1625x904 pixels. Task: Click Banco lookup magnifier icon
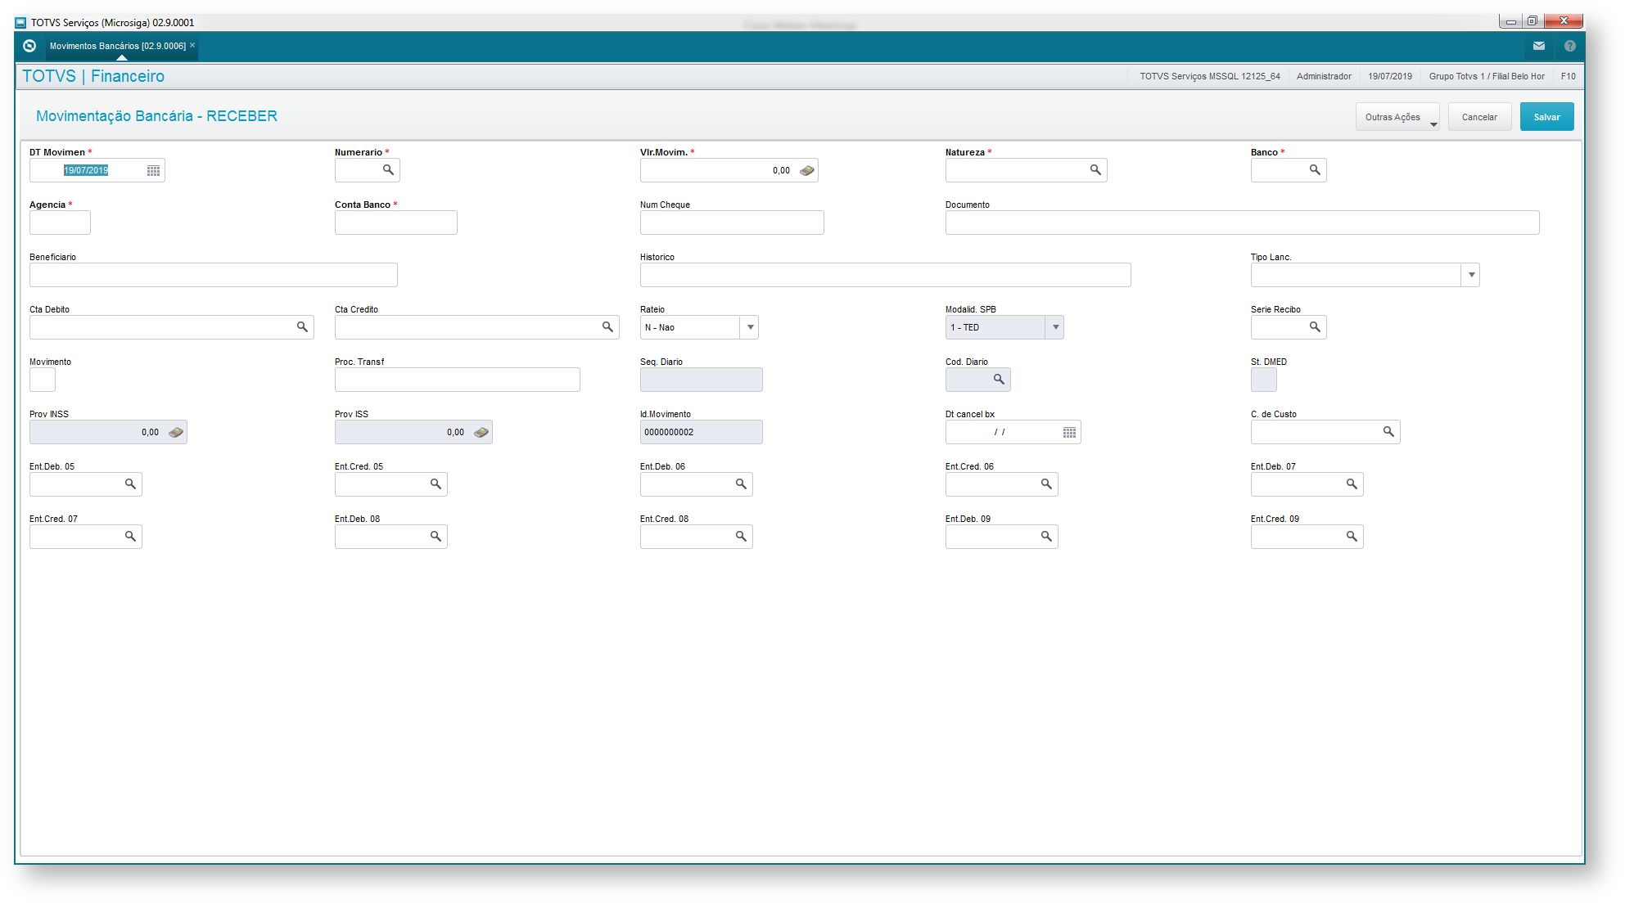tap(1314, 170)
